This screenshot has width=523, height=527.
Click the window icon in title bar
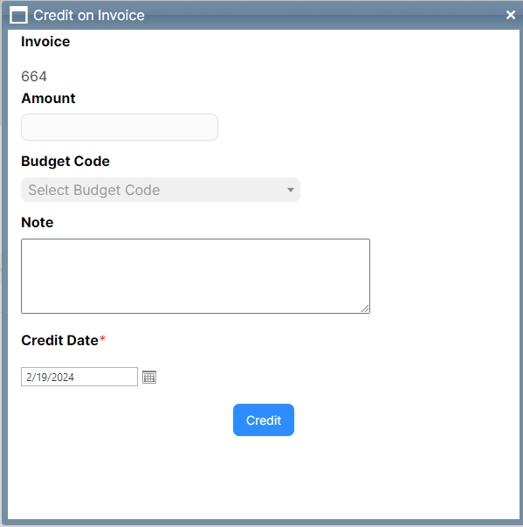[x=18, y=16]
